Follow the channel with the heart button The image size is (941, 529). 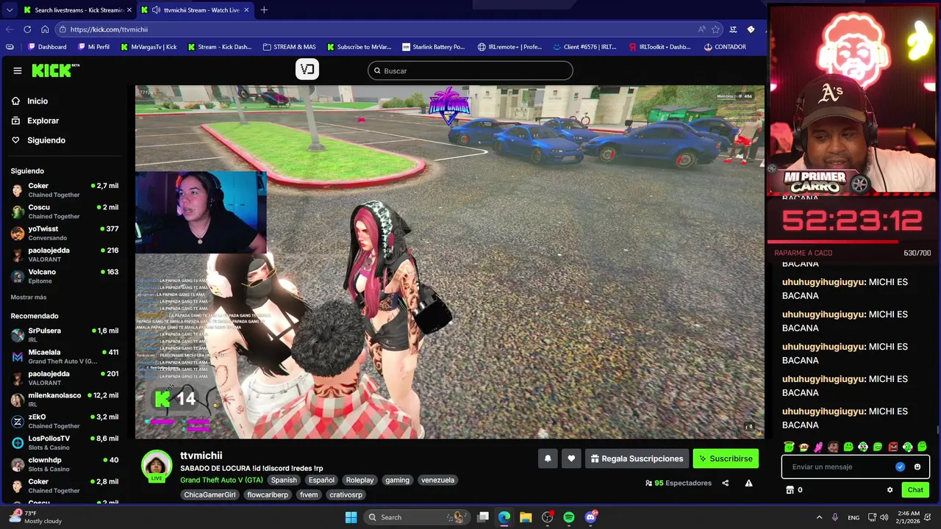571,458
